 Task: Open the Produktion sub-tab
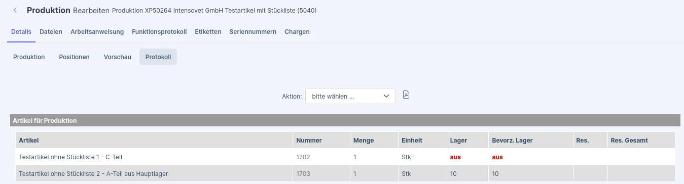tap(29, 57)
